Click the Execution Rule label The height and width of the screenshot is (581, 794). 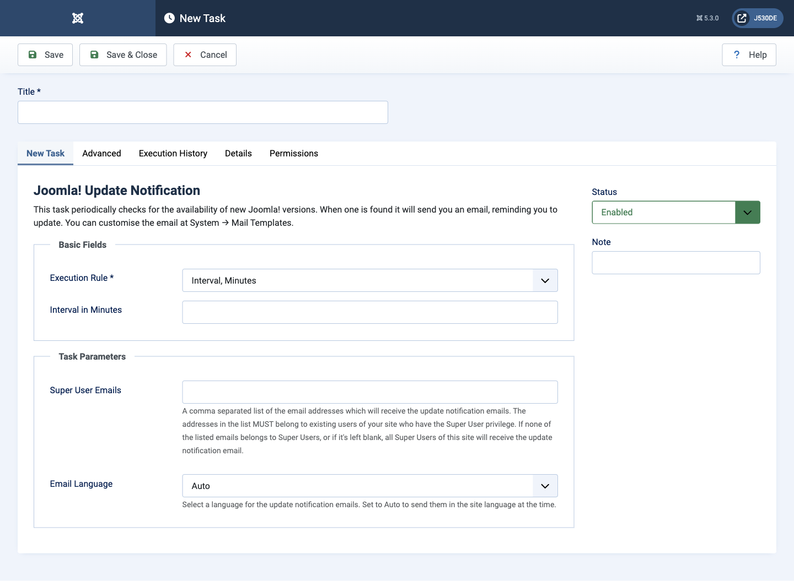[x=82, y=278]
